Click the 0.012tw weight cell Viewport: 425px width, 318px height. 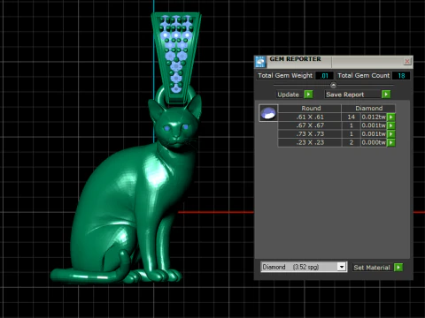(374, 117)
